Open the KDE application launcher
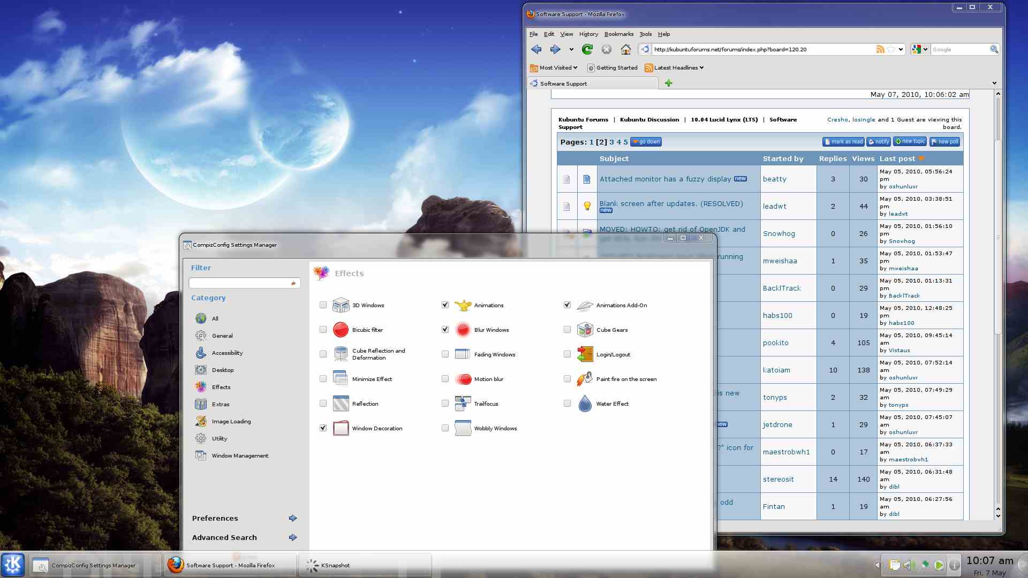This screenshot has height=578, width=1028. [x=13, y=565]
